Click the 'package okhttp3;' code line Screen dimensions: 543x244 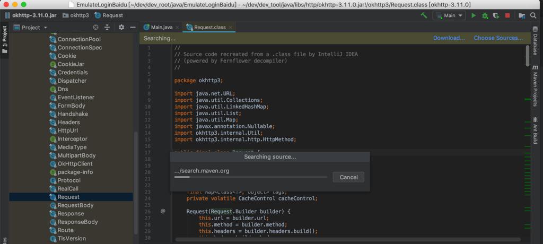pyautogui.click(x=199, y=81)
